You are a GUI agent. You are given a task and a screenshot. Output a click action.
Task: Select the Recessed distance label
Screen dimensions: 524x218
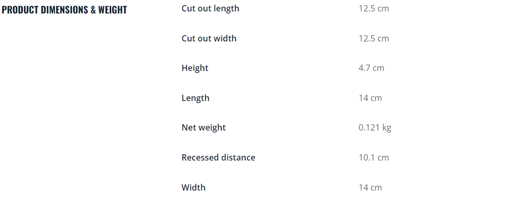218,157
